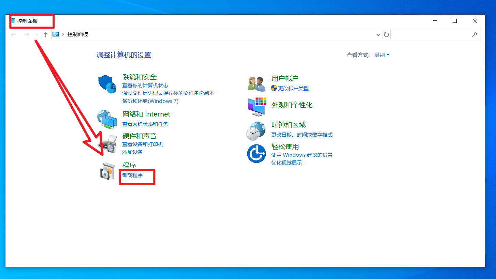Open 时钟和区域 heading

click(x=289, y=125)
